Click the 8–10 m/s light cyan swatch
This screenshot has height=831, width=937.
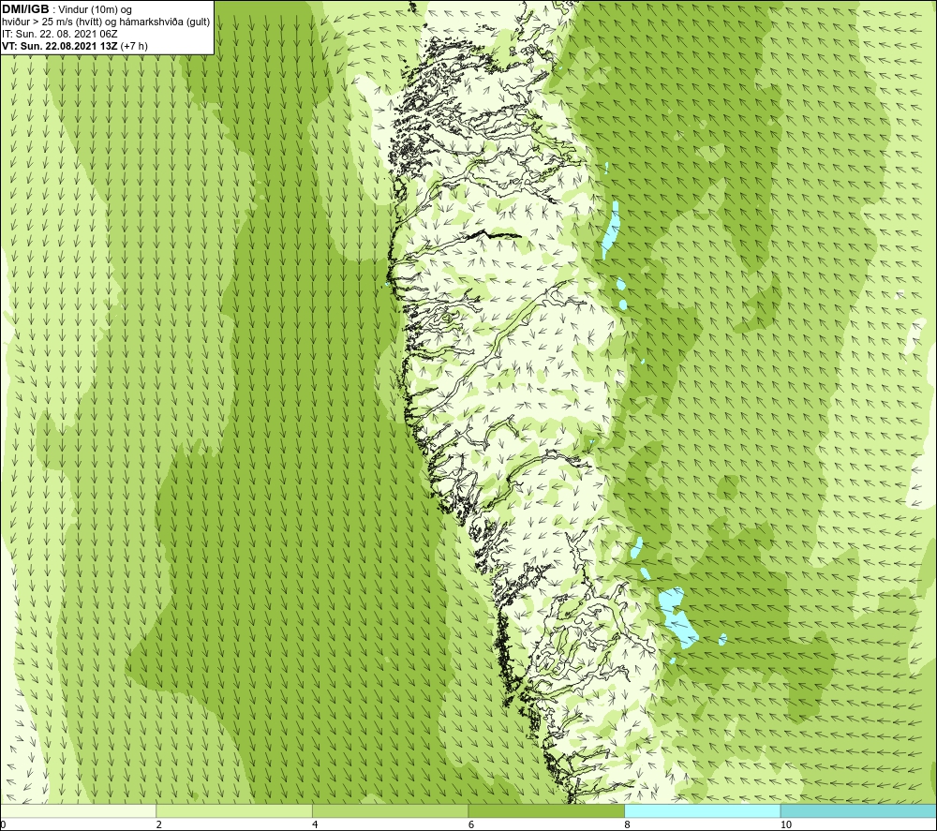(x=702, y=810)
